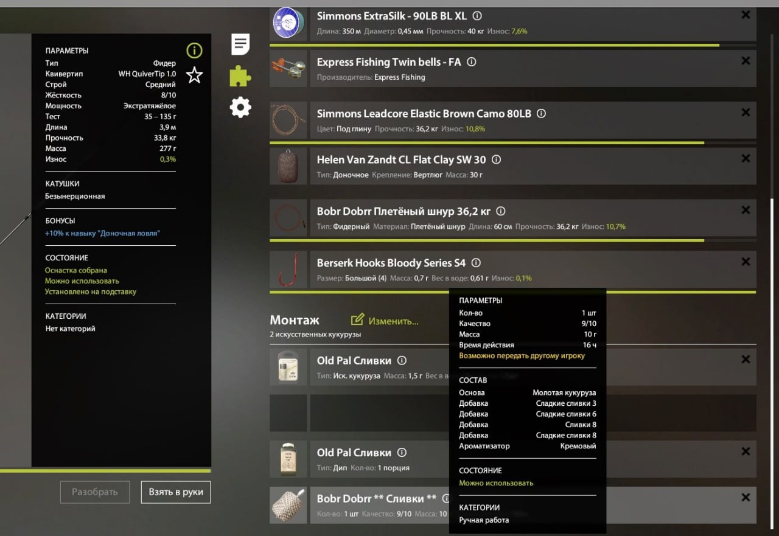Click Изменить… to edit the montage

385,320
